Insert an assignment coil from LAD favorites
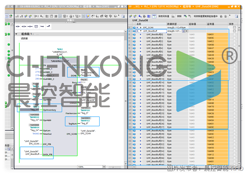 point(30,26)
